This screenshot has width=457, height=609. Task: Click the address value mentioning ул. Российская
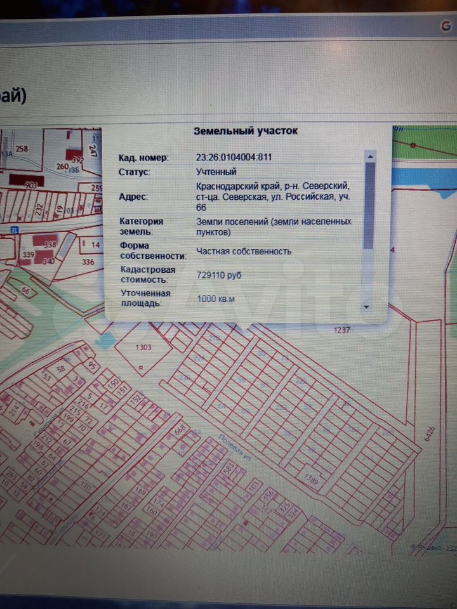click(273, 197)
